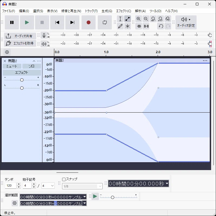Open the 編集(E) menu
The height and width of the screenshot is (216, 216).
coord(24,11)
